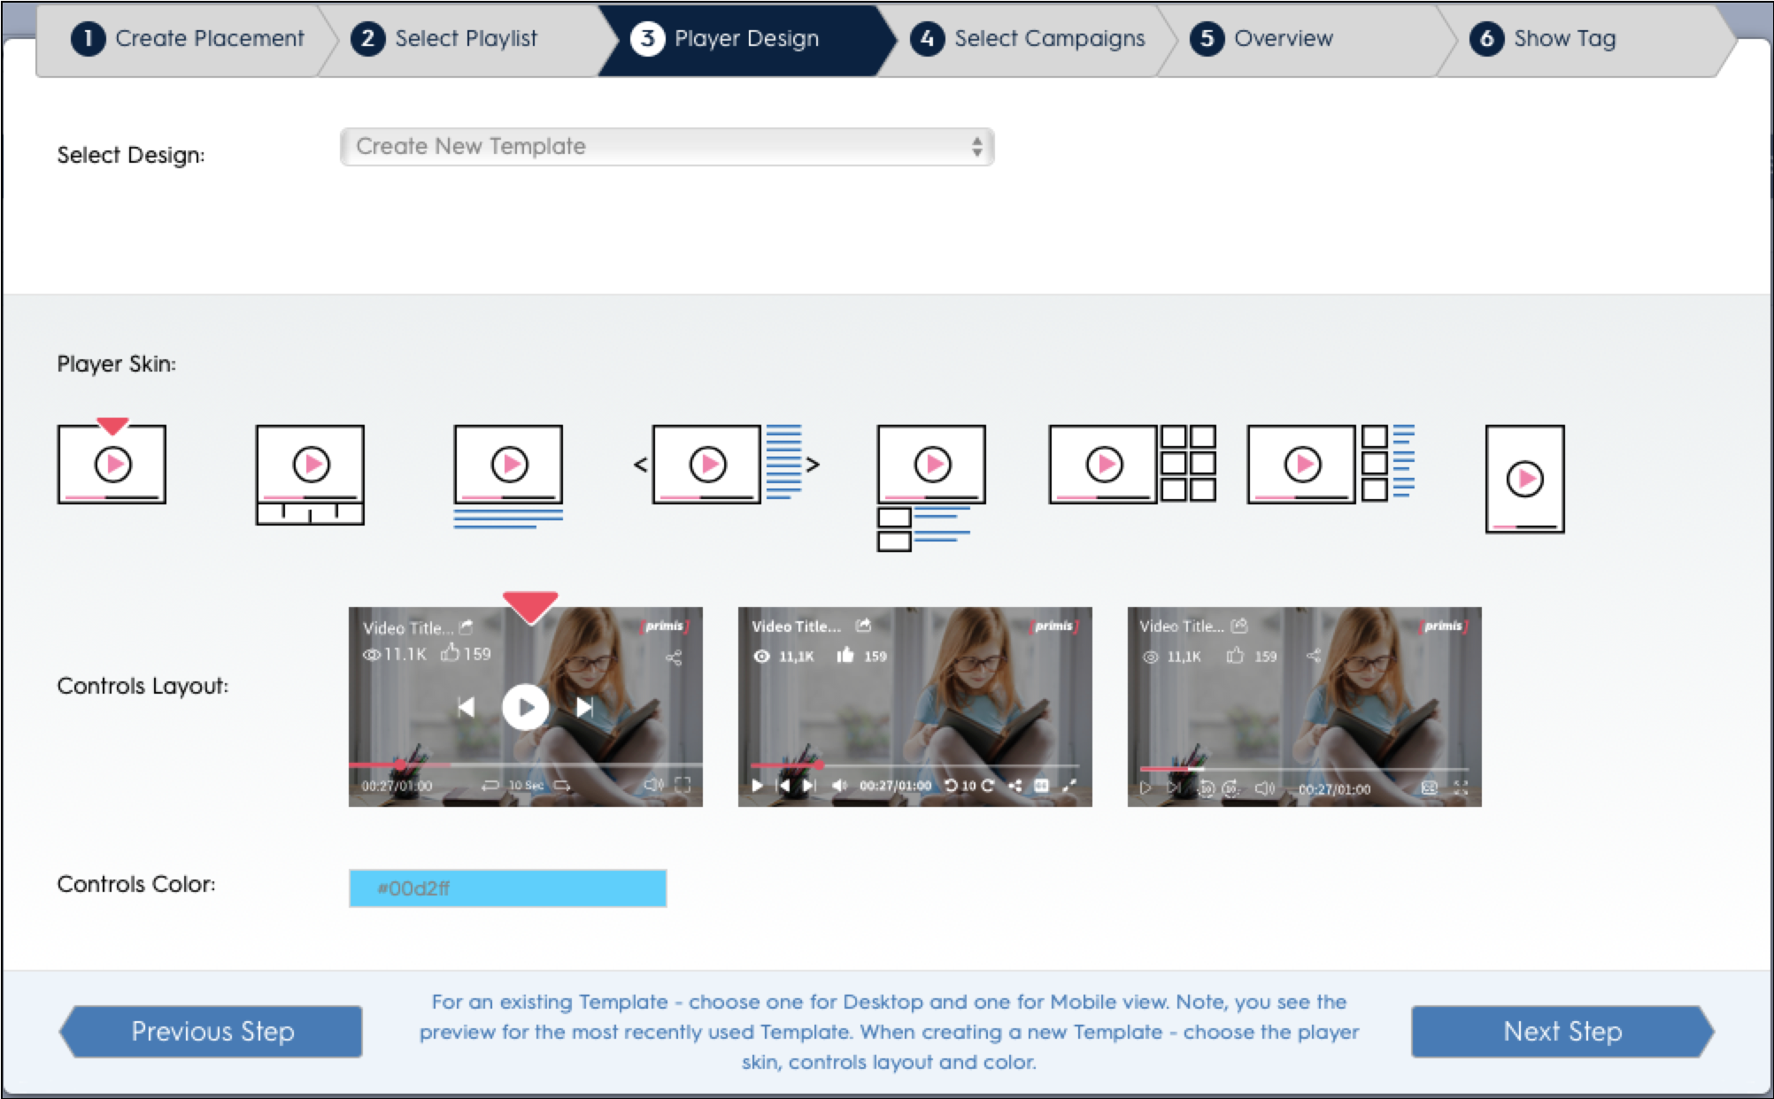The height and width of the screenshot is (1099, 1774).
Task: Select the solid bottom-bar controls layout
Action: (914, 706)
